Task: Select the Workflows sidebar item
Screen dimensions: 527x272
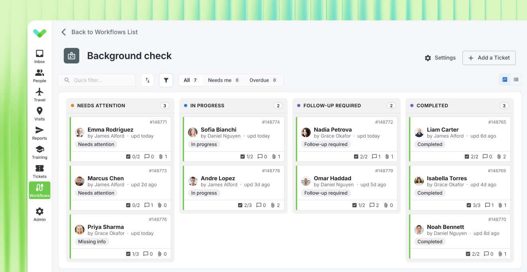Action: point(39,190)
